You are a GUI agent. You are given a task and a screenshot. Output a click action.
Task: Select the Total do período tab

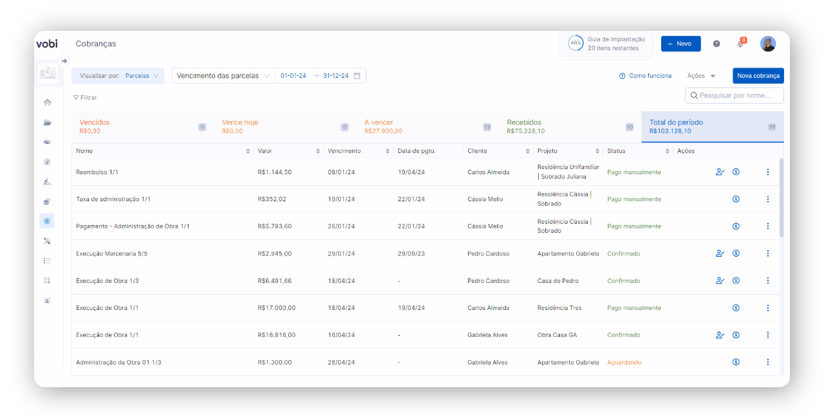pyautogui.click(x=713, y=127)
